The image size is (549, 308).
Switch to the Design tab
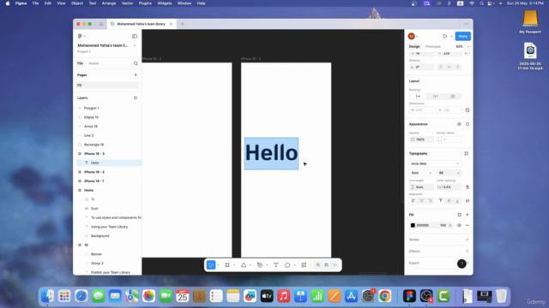click(x=414, y=46)
